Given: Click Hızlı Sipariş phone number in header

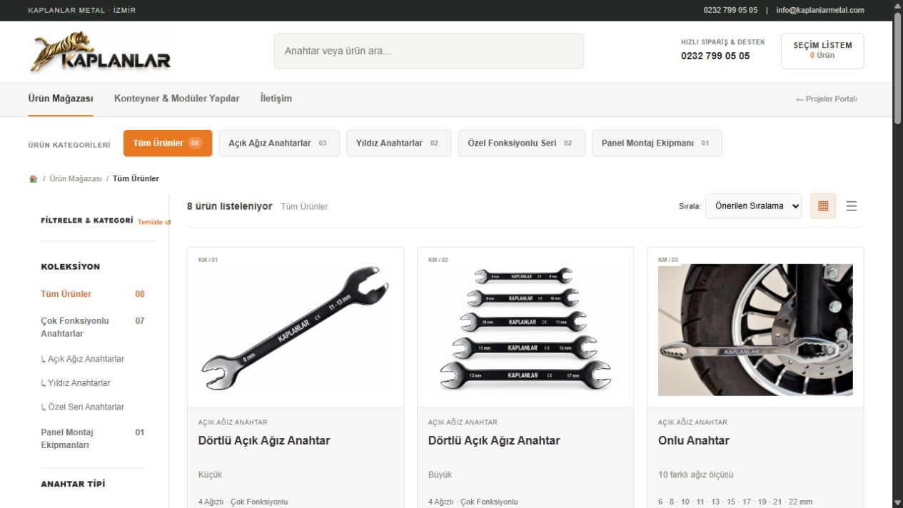Looking at the screenshot, I should coord(715,56).
